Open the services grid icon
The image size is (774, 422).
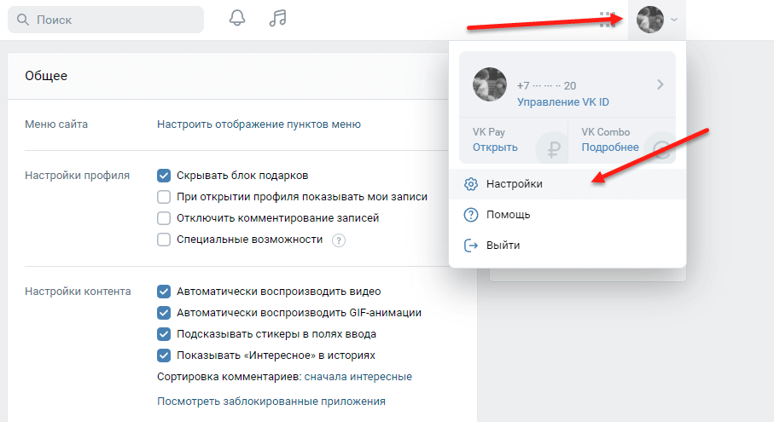(607, 20)
